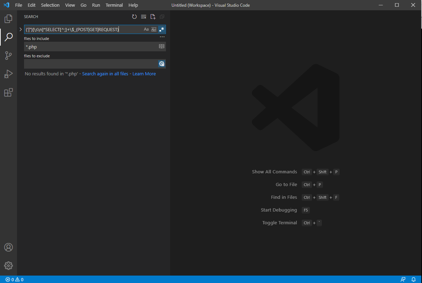The height and width of the screenshot is (283, 422).
Task: Click 'Search again in all files' link
Action: tap(105, 74)
